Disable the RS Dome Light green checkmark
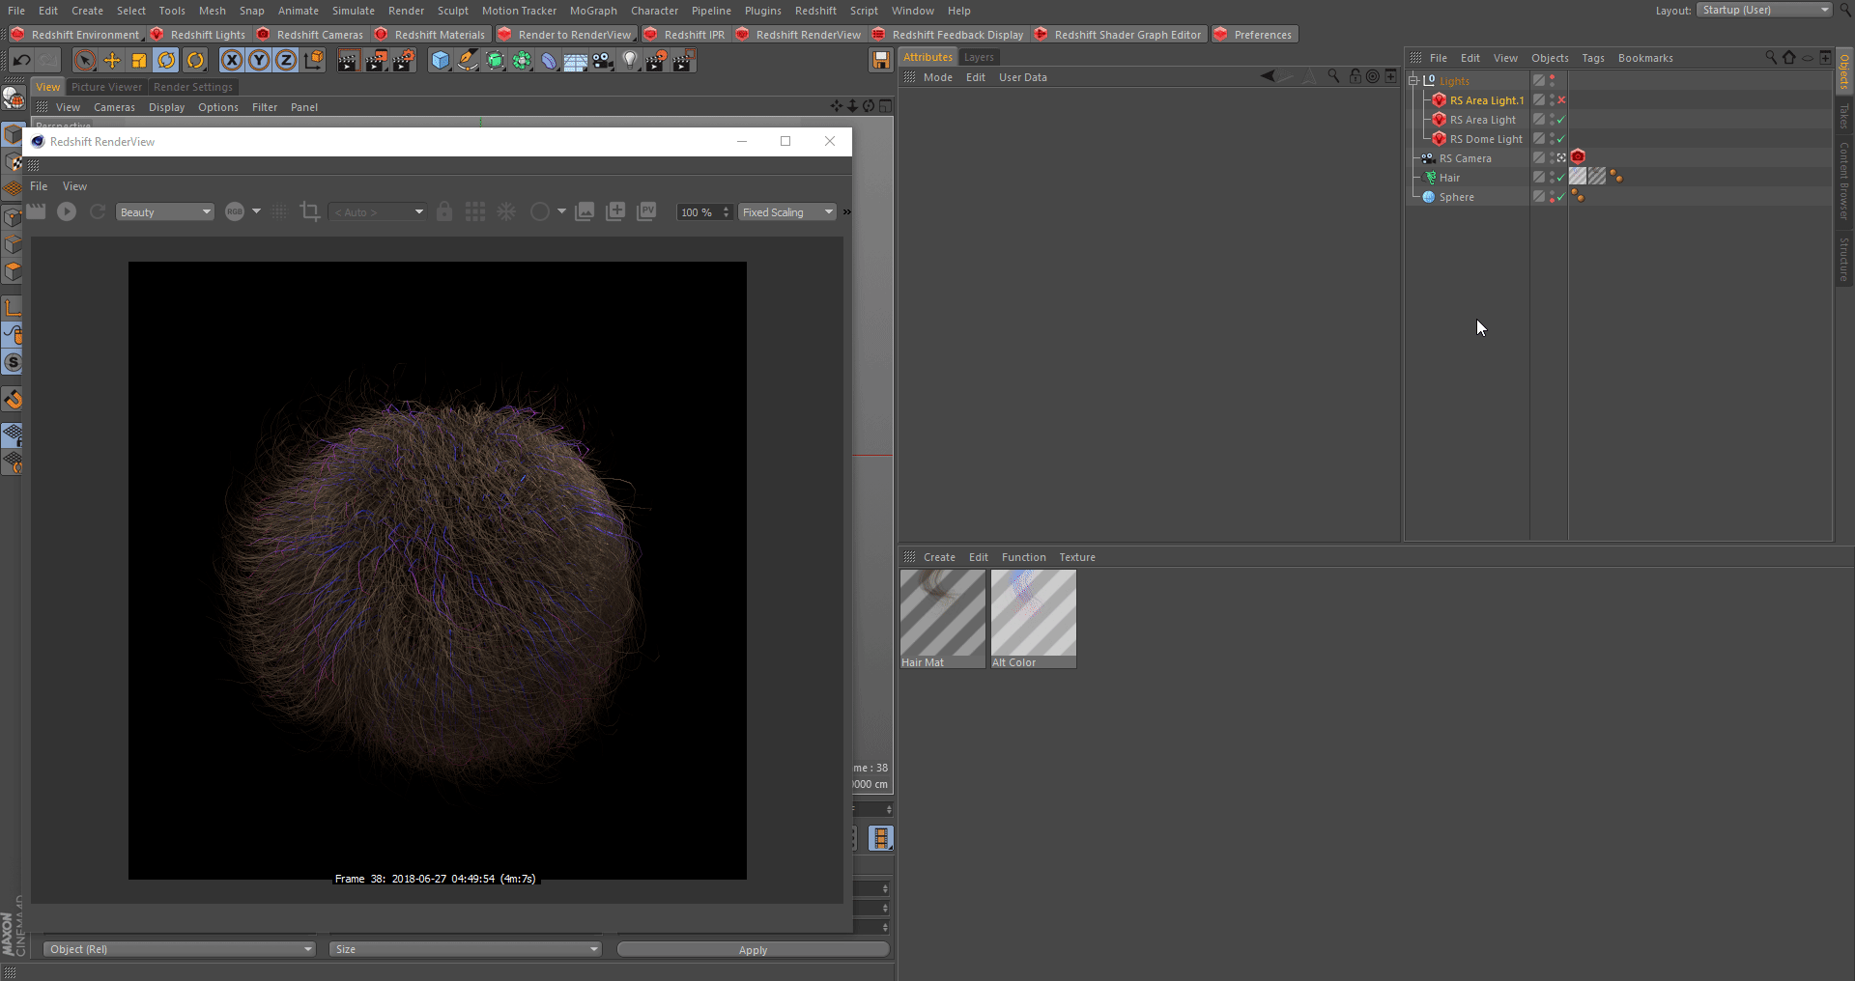Screen dimensions: 1855x981 point(1561,139)
